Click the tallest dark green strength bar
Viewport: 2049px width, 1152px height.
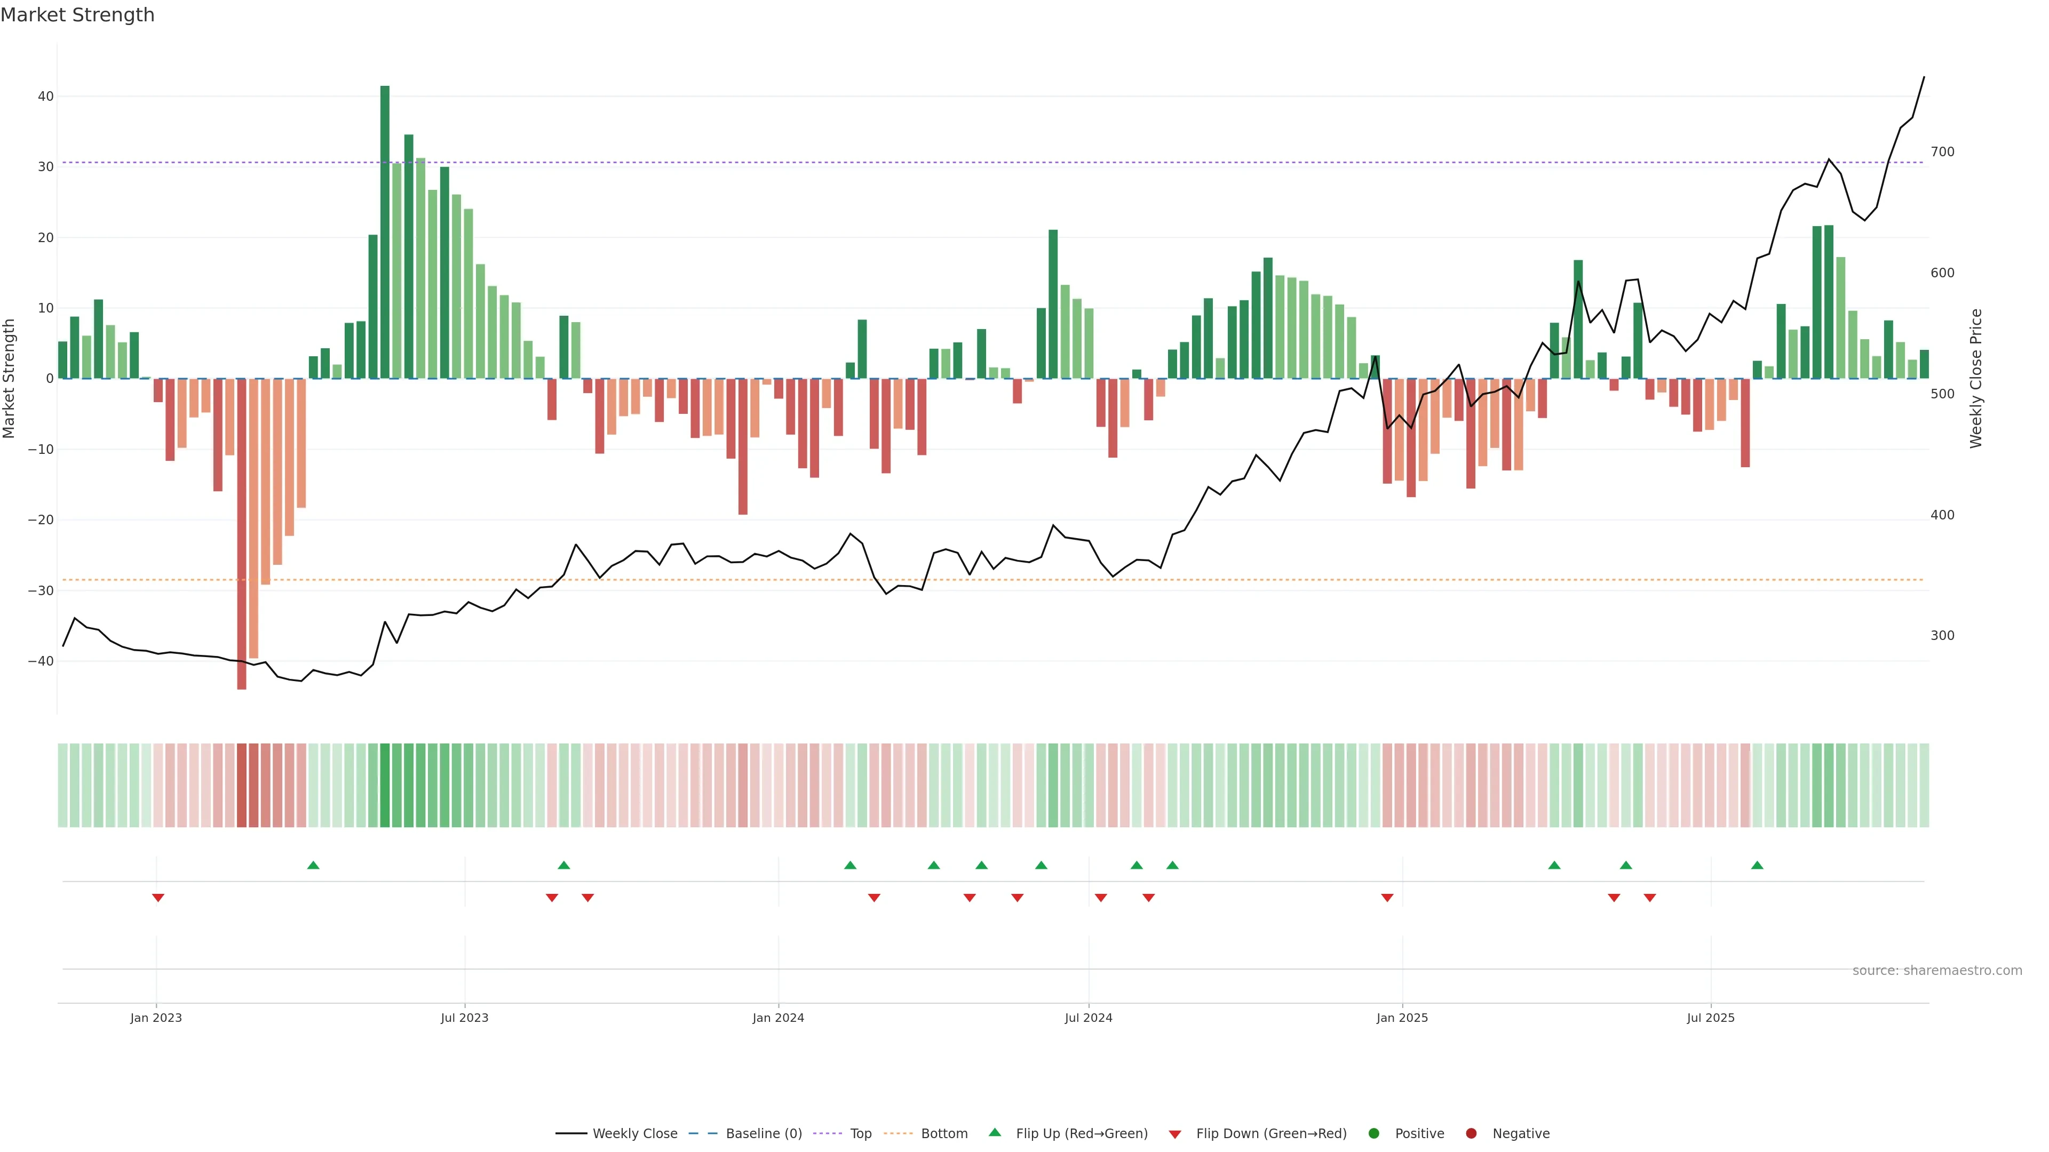coord(385,230)
